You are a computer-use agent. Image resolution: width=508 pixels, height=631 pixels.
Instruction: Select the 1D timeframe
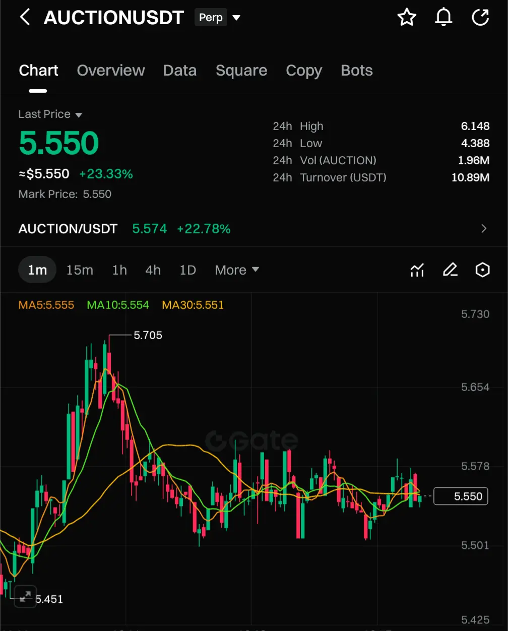[x=188, y=270]
